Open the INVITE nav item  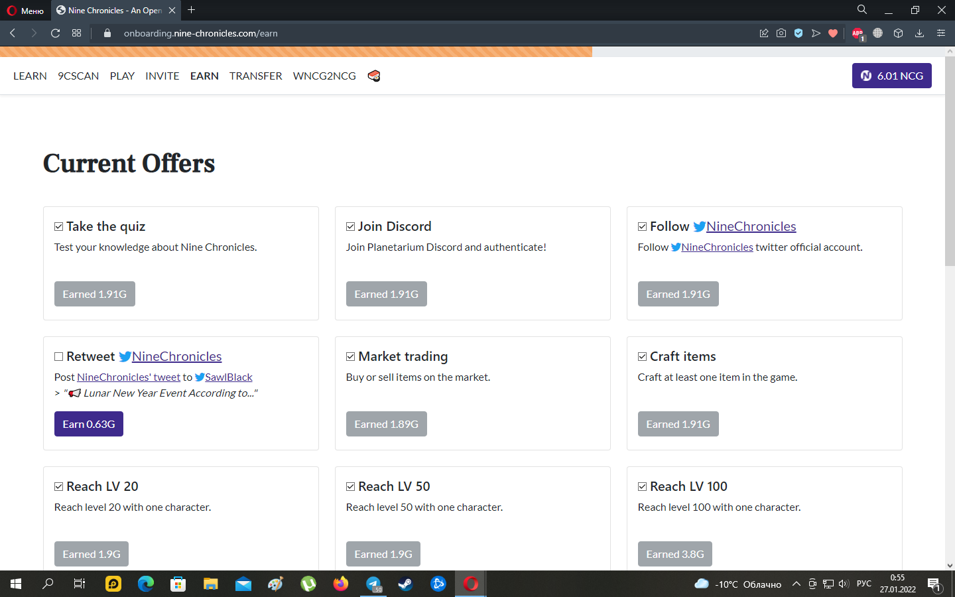[x=162, y=76]
